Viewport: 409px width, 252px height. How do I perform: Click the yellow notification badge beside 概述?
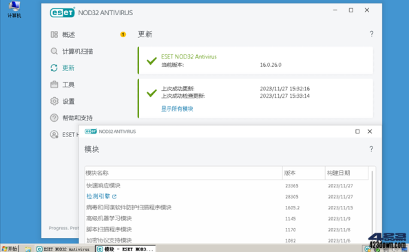(x=123, y=34)
